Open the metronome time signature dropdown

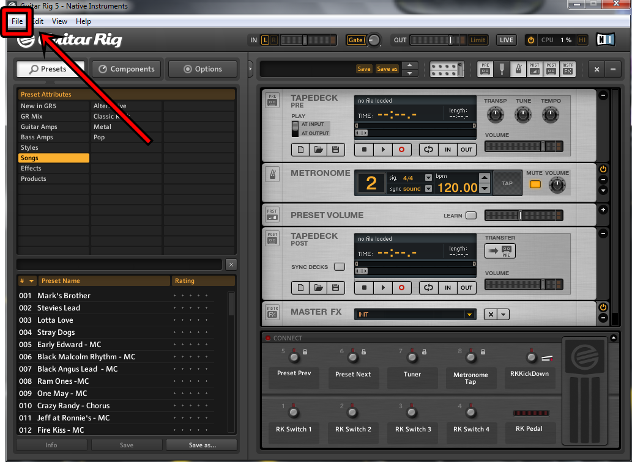[x=428, y=177]
